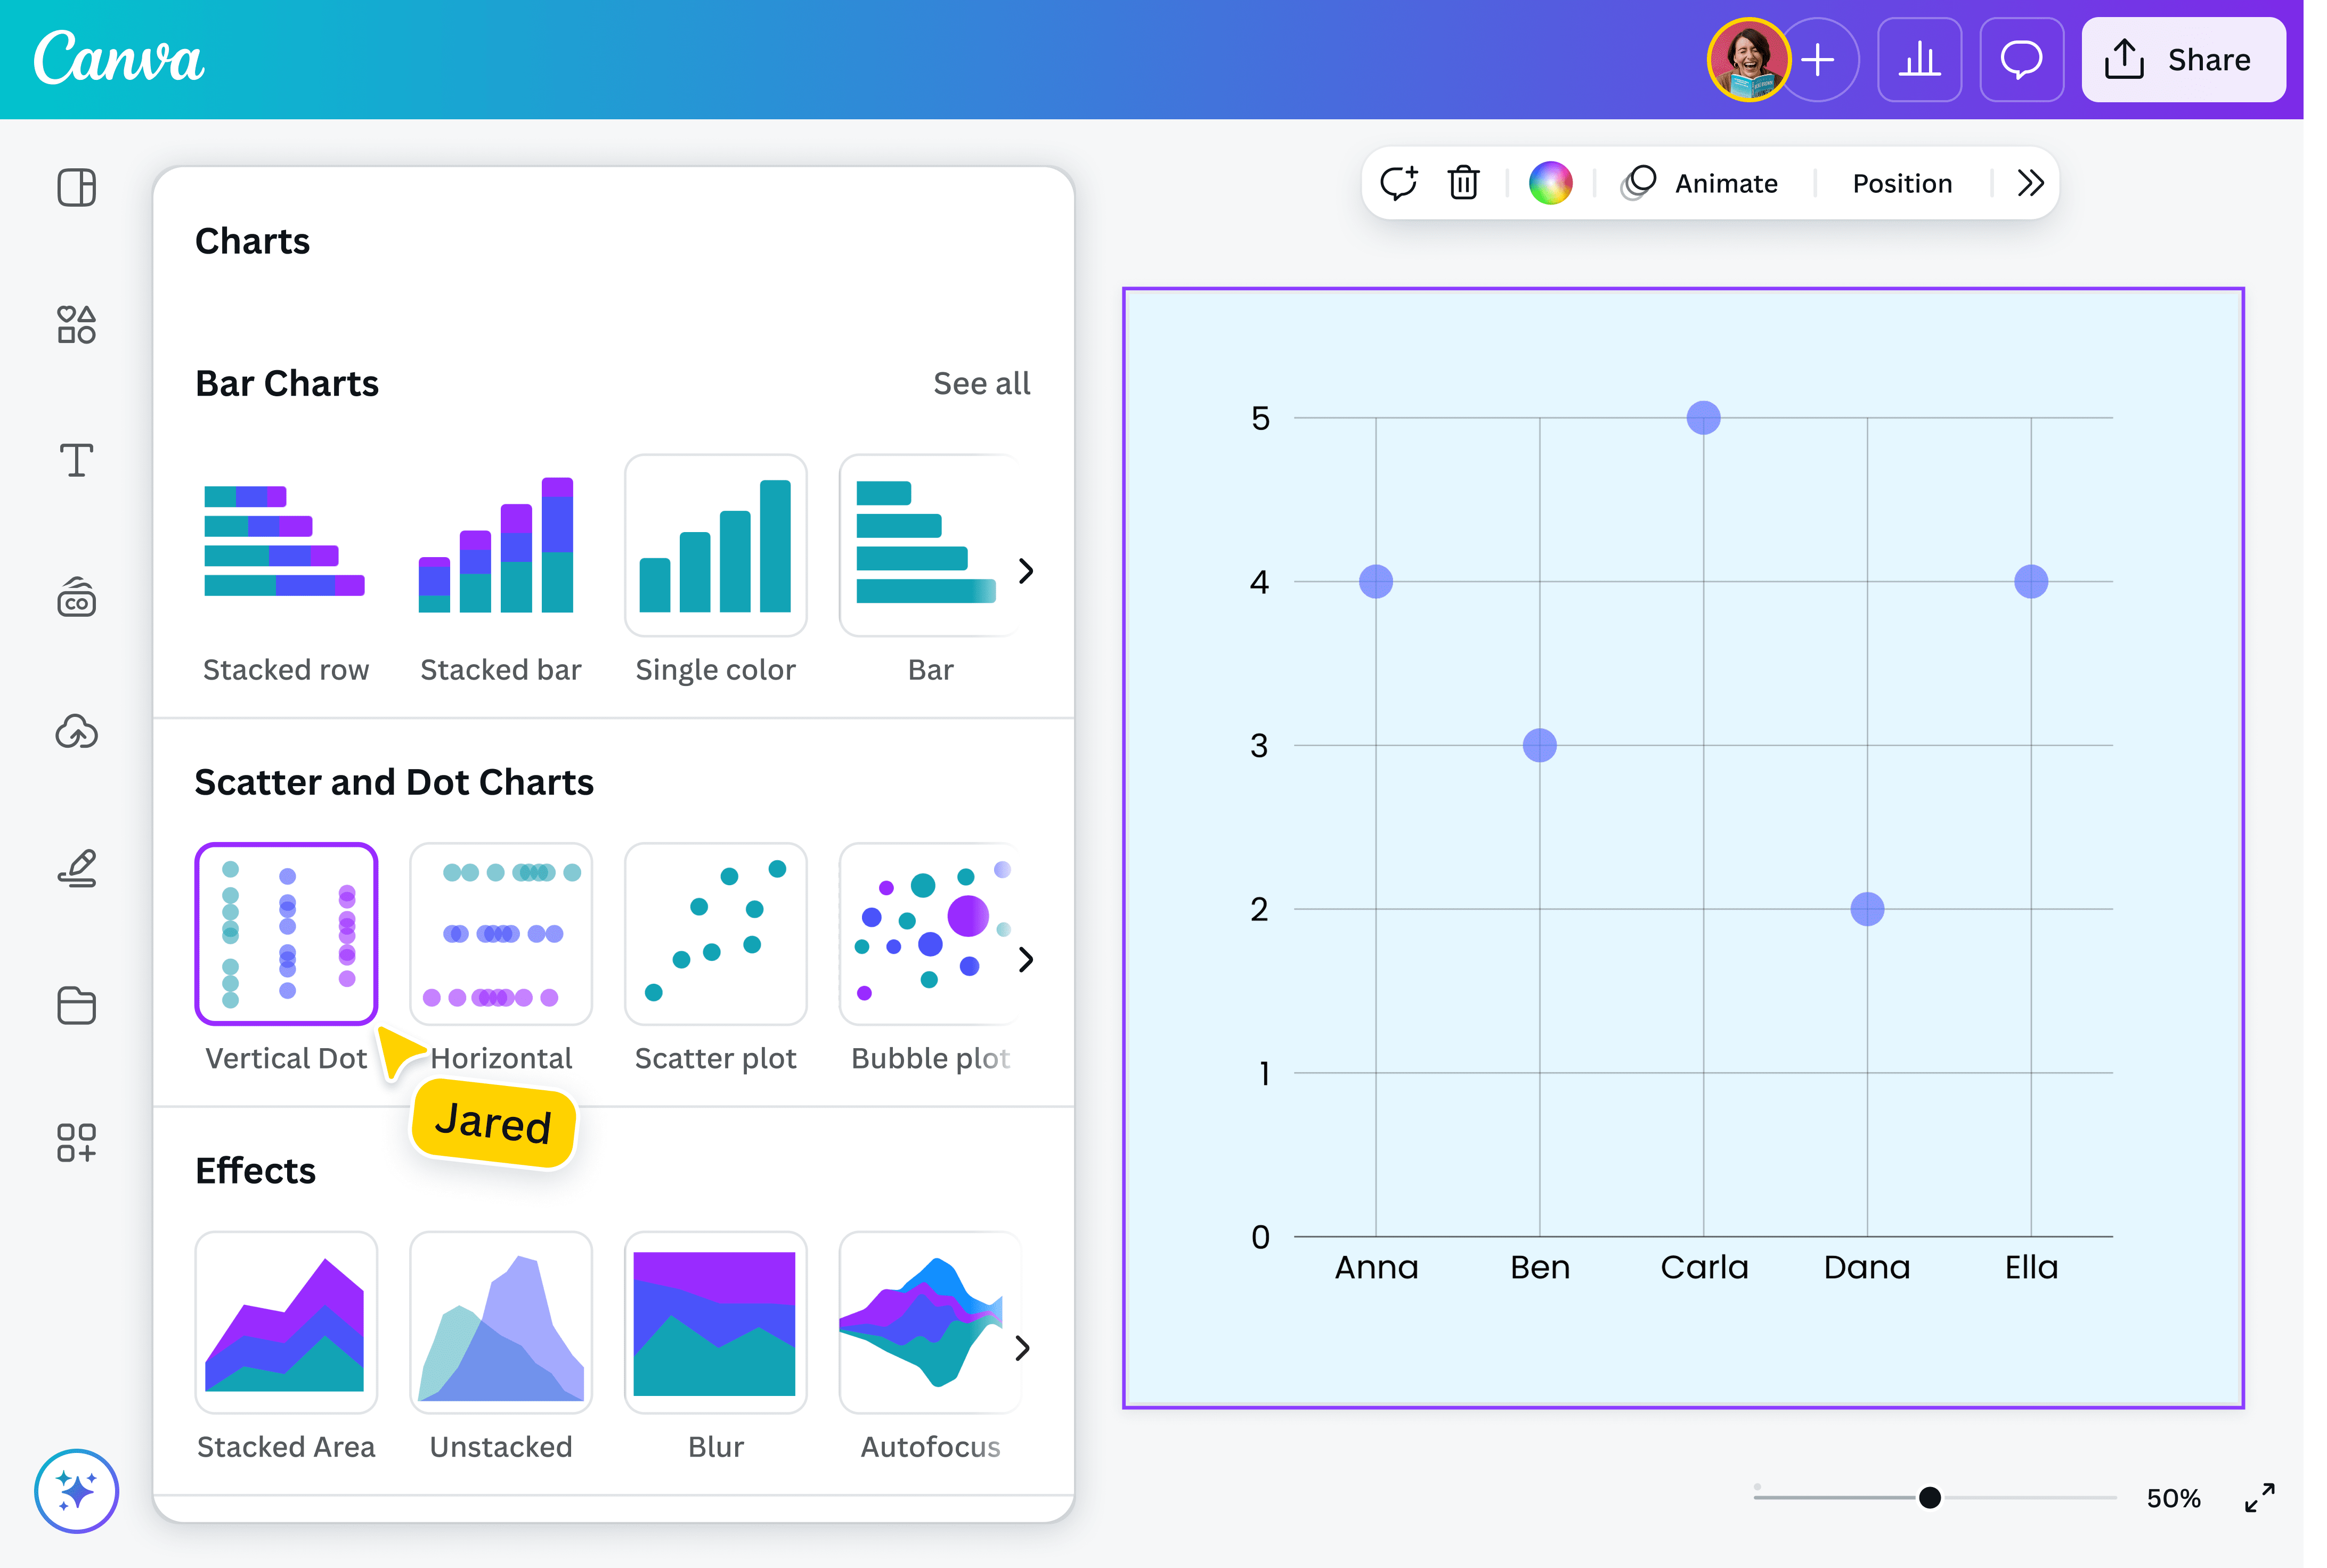Screen dimensions: 2327x1568
Task: Open the Elements panel in the sidebar
Action: (76, 325)
